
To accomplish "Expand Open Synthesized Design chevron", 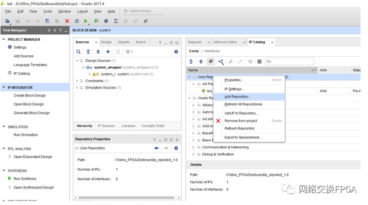I will tap(9, 187).
